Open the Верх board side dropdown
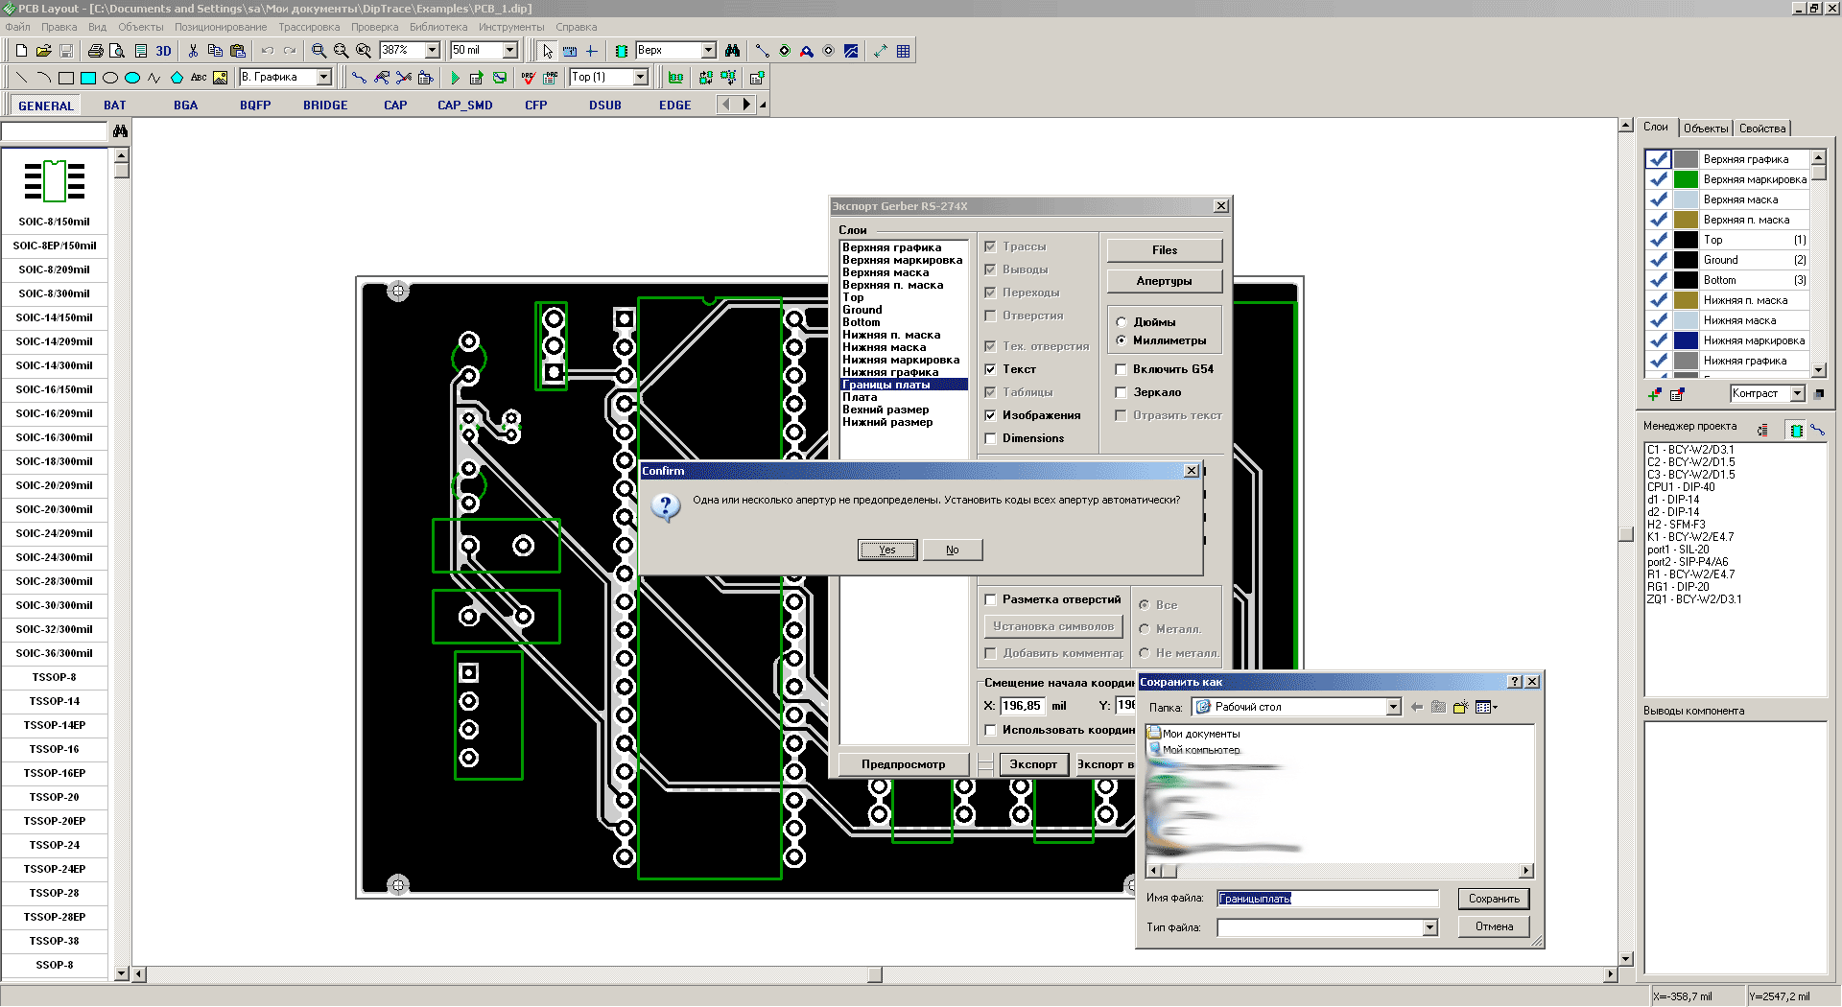Screen dimensions: 1842x1007 tap(709, 50)
